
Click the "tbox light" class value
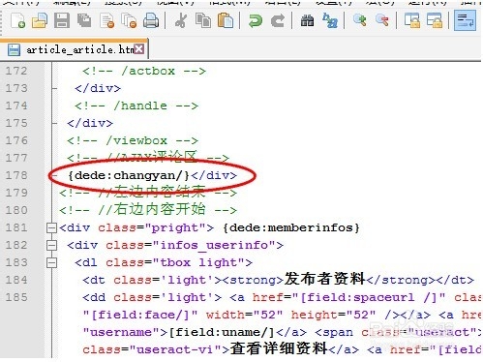click(198, 262)
